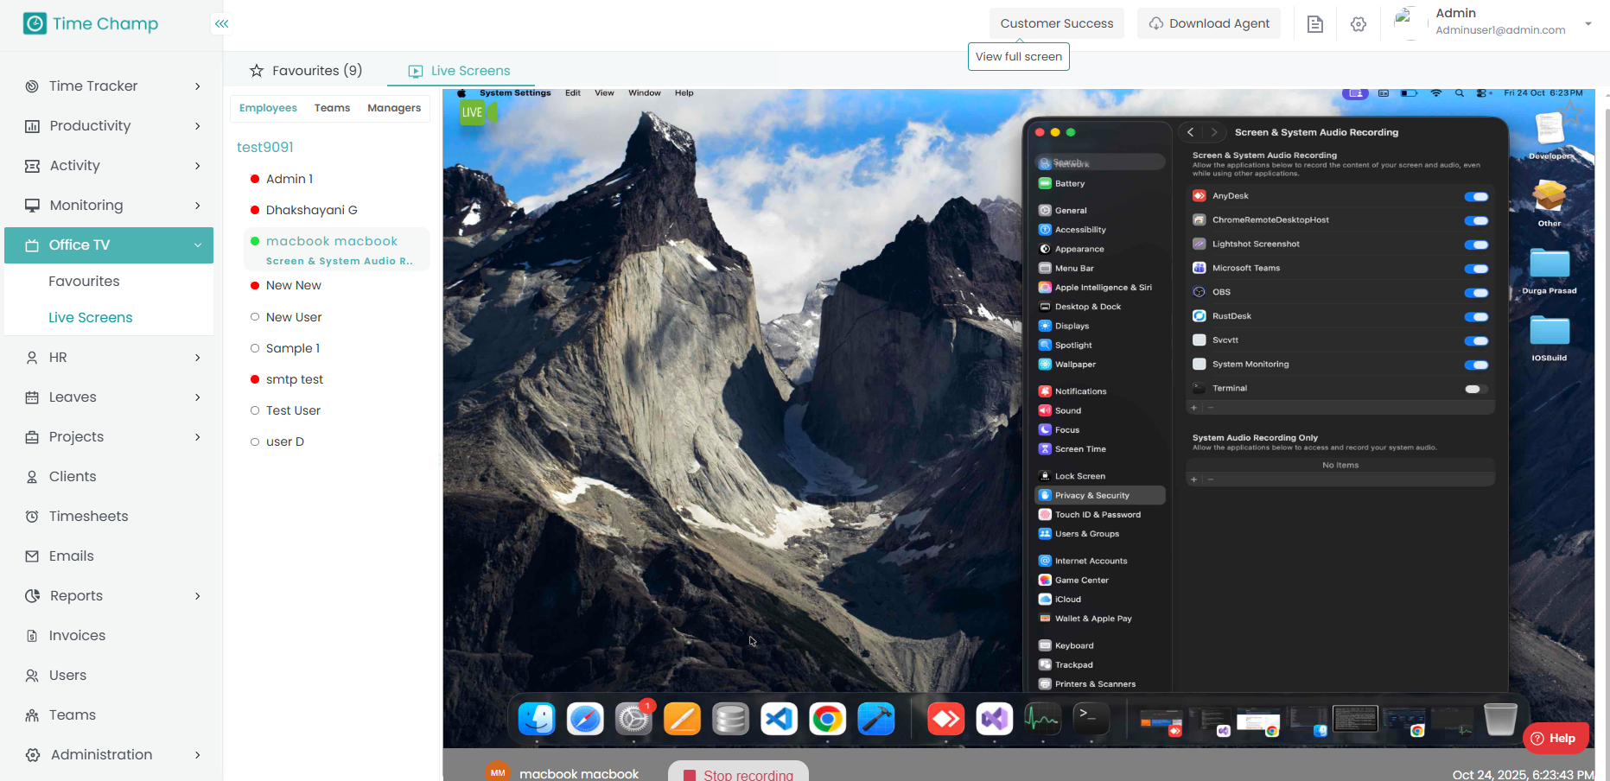Open settings gear icon in header

(x=1358, y=24)
